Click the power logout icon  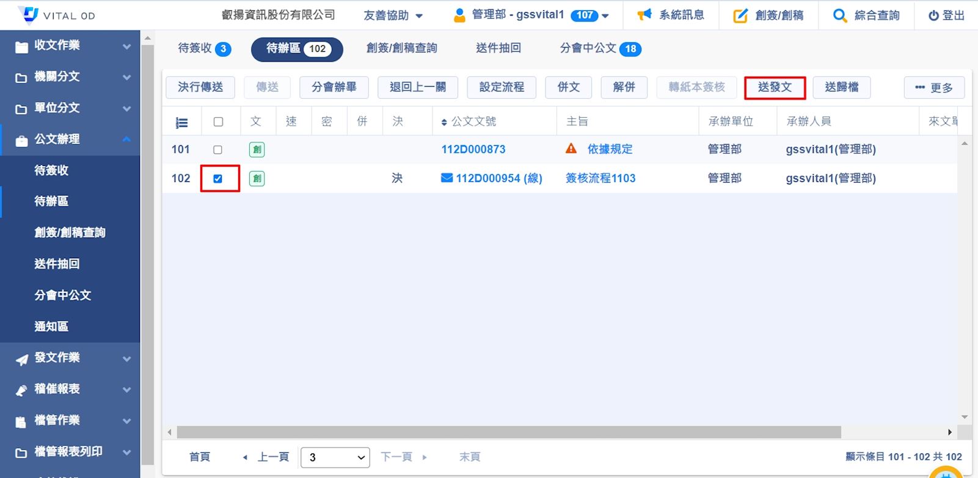click(x=933, y=16)
